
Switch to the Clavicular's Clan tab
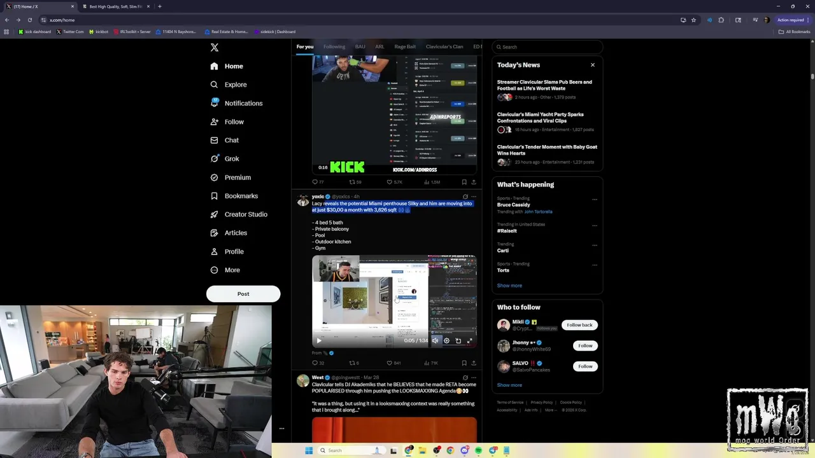[x=444, y=46]
